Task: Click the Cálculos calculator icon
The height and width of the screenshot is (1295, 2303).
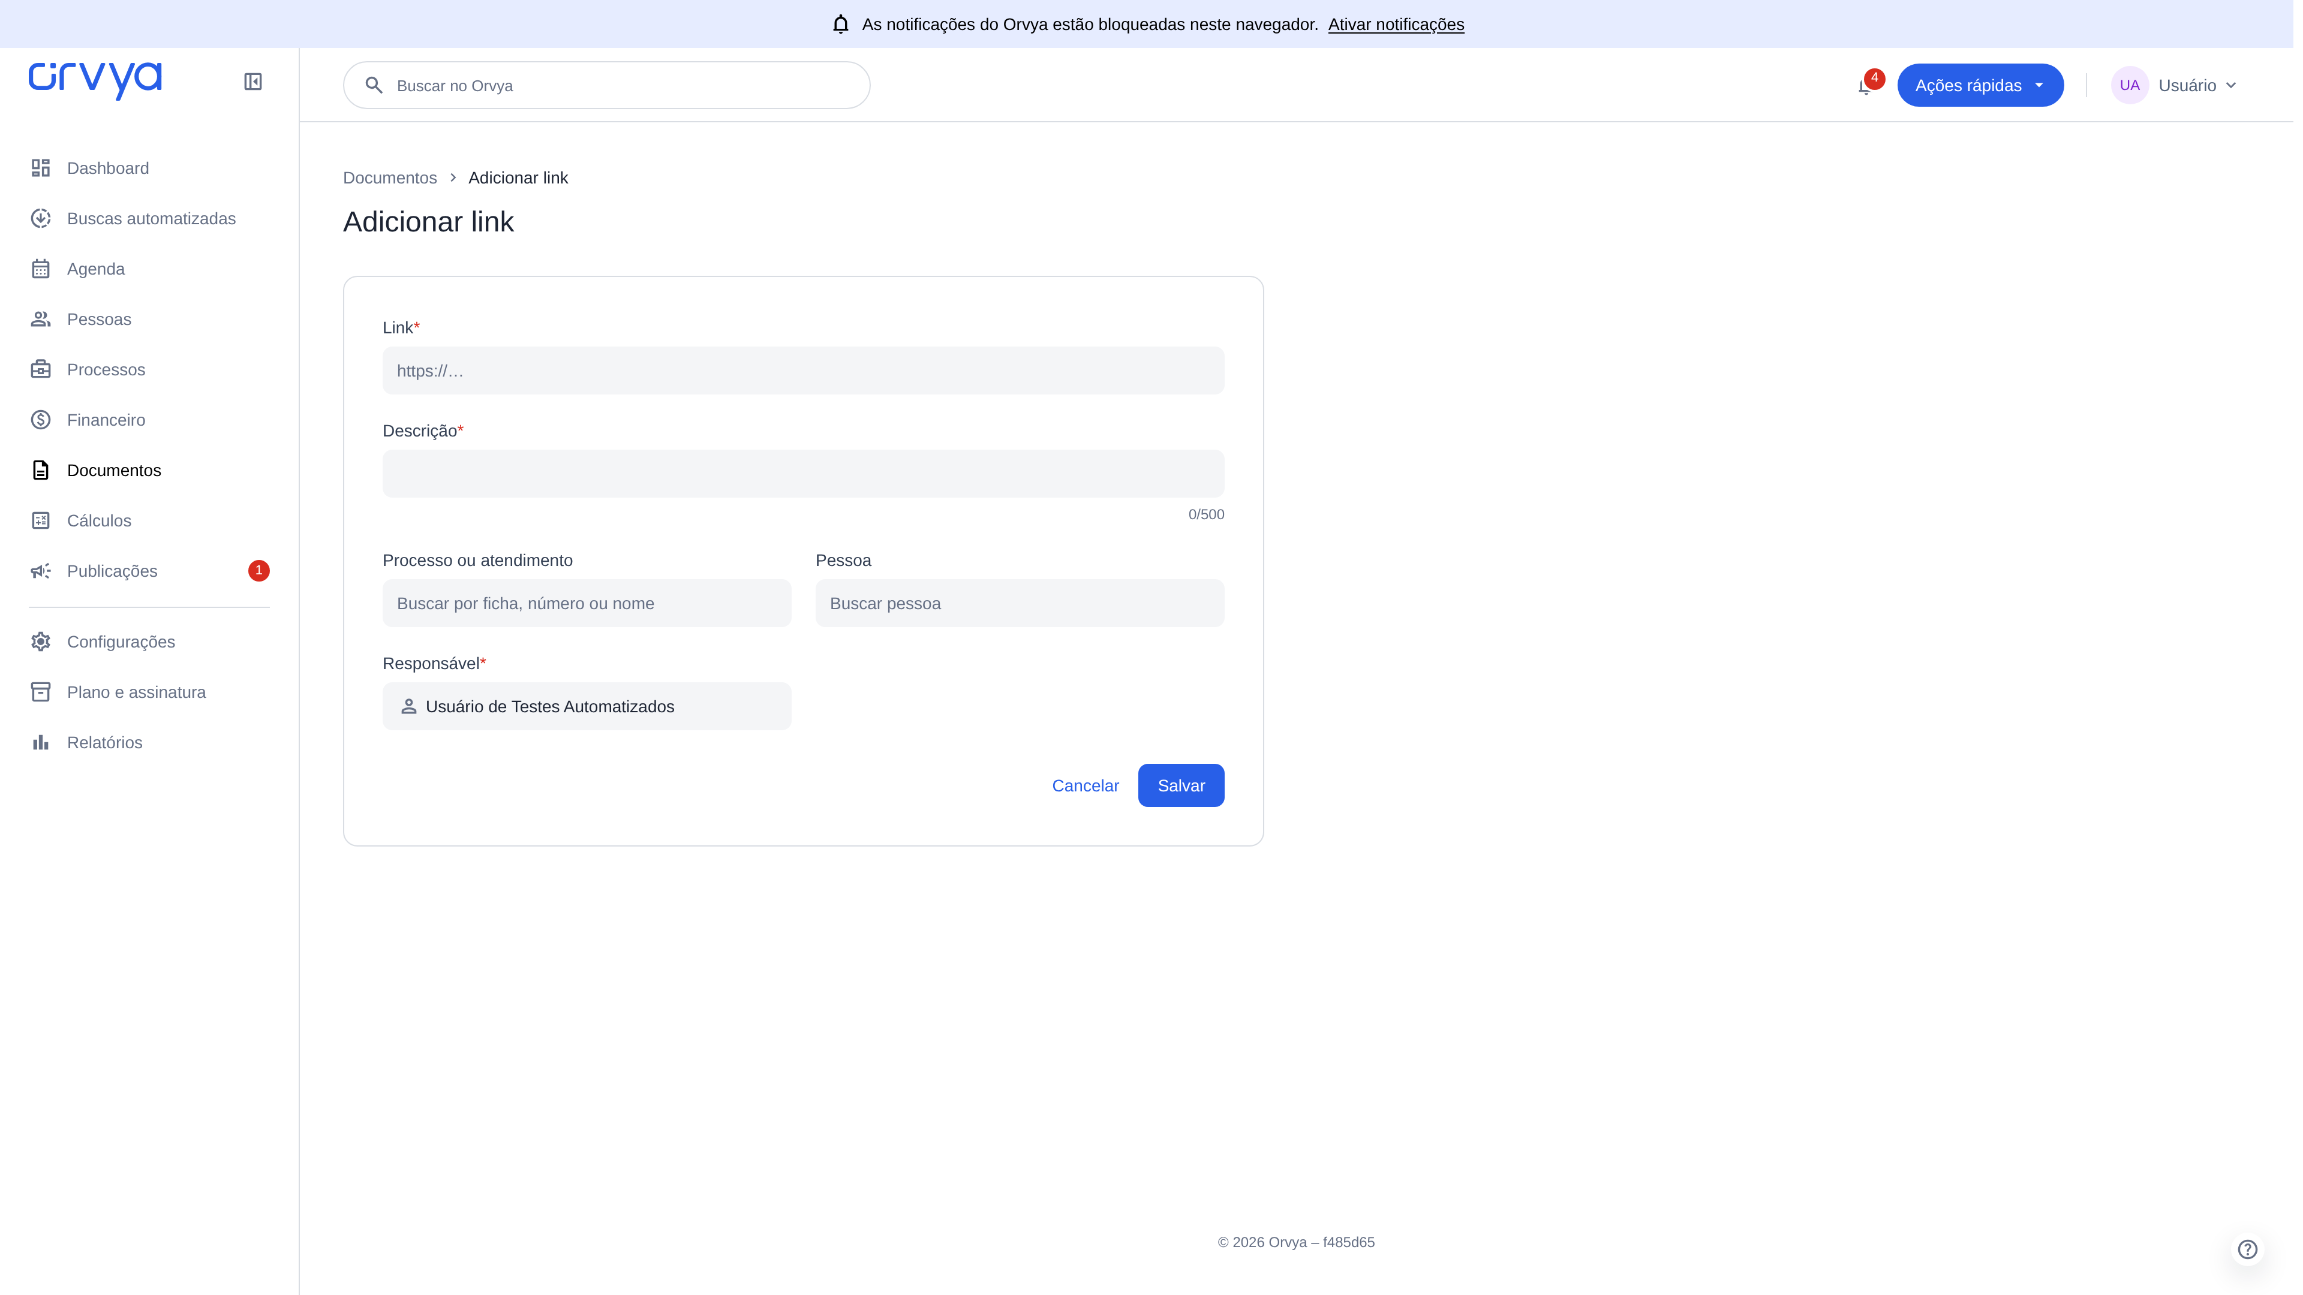Action: [41, 520]
